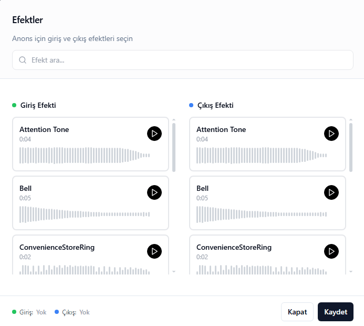
Task: Click the Efekt ara search field
Action: point(189,60)
